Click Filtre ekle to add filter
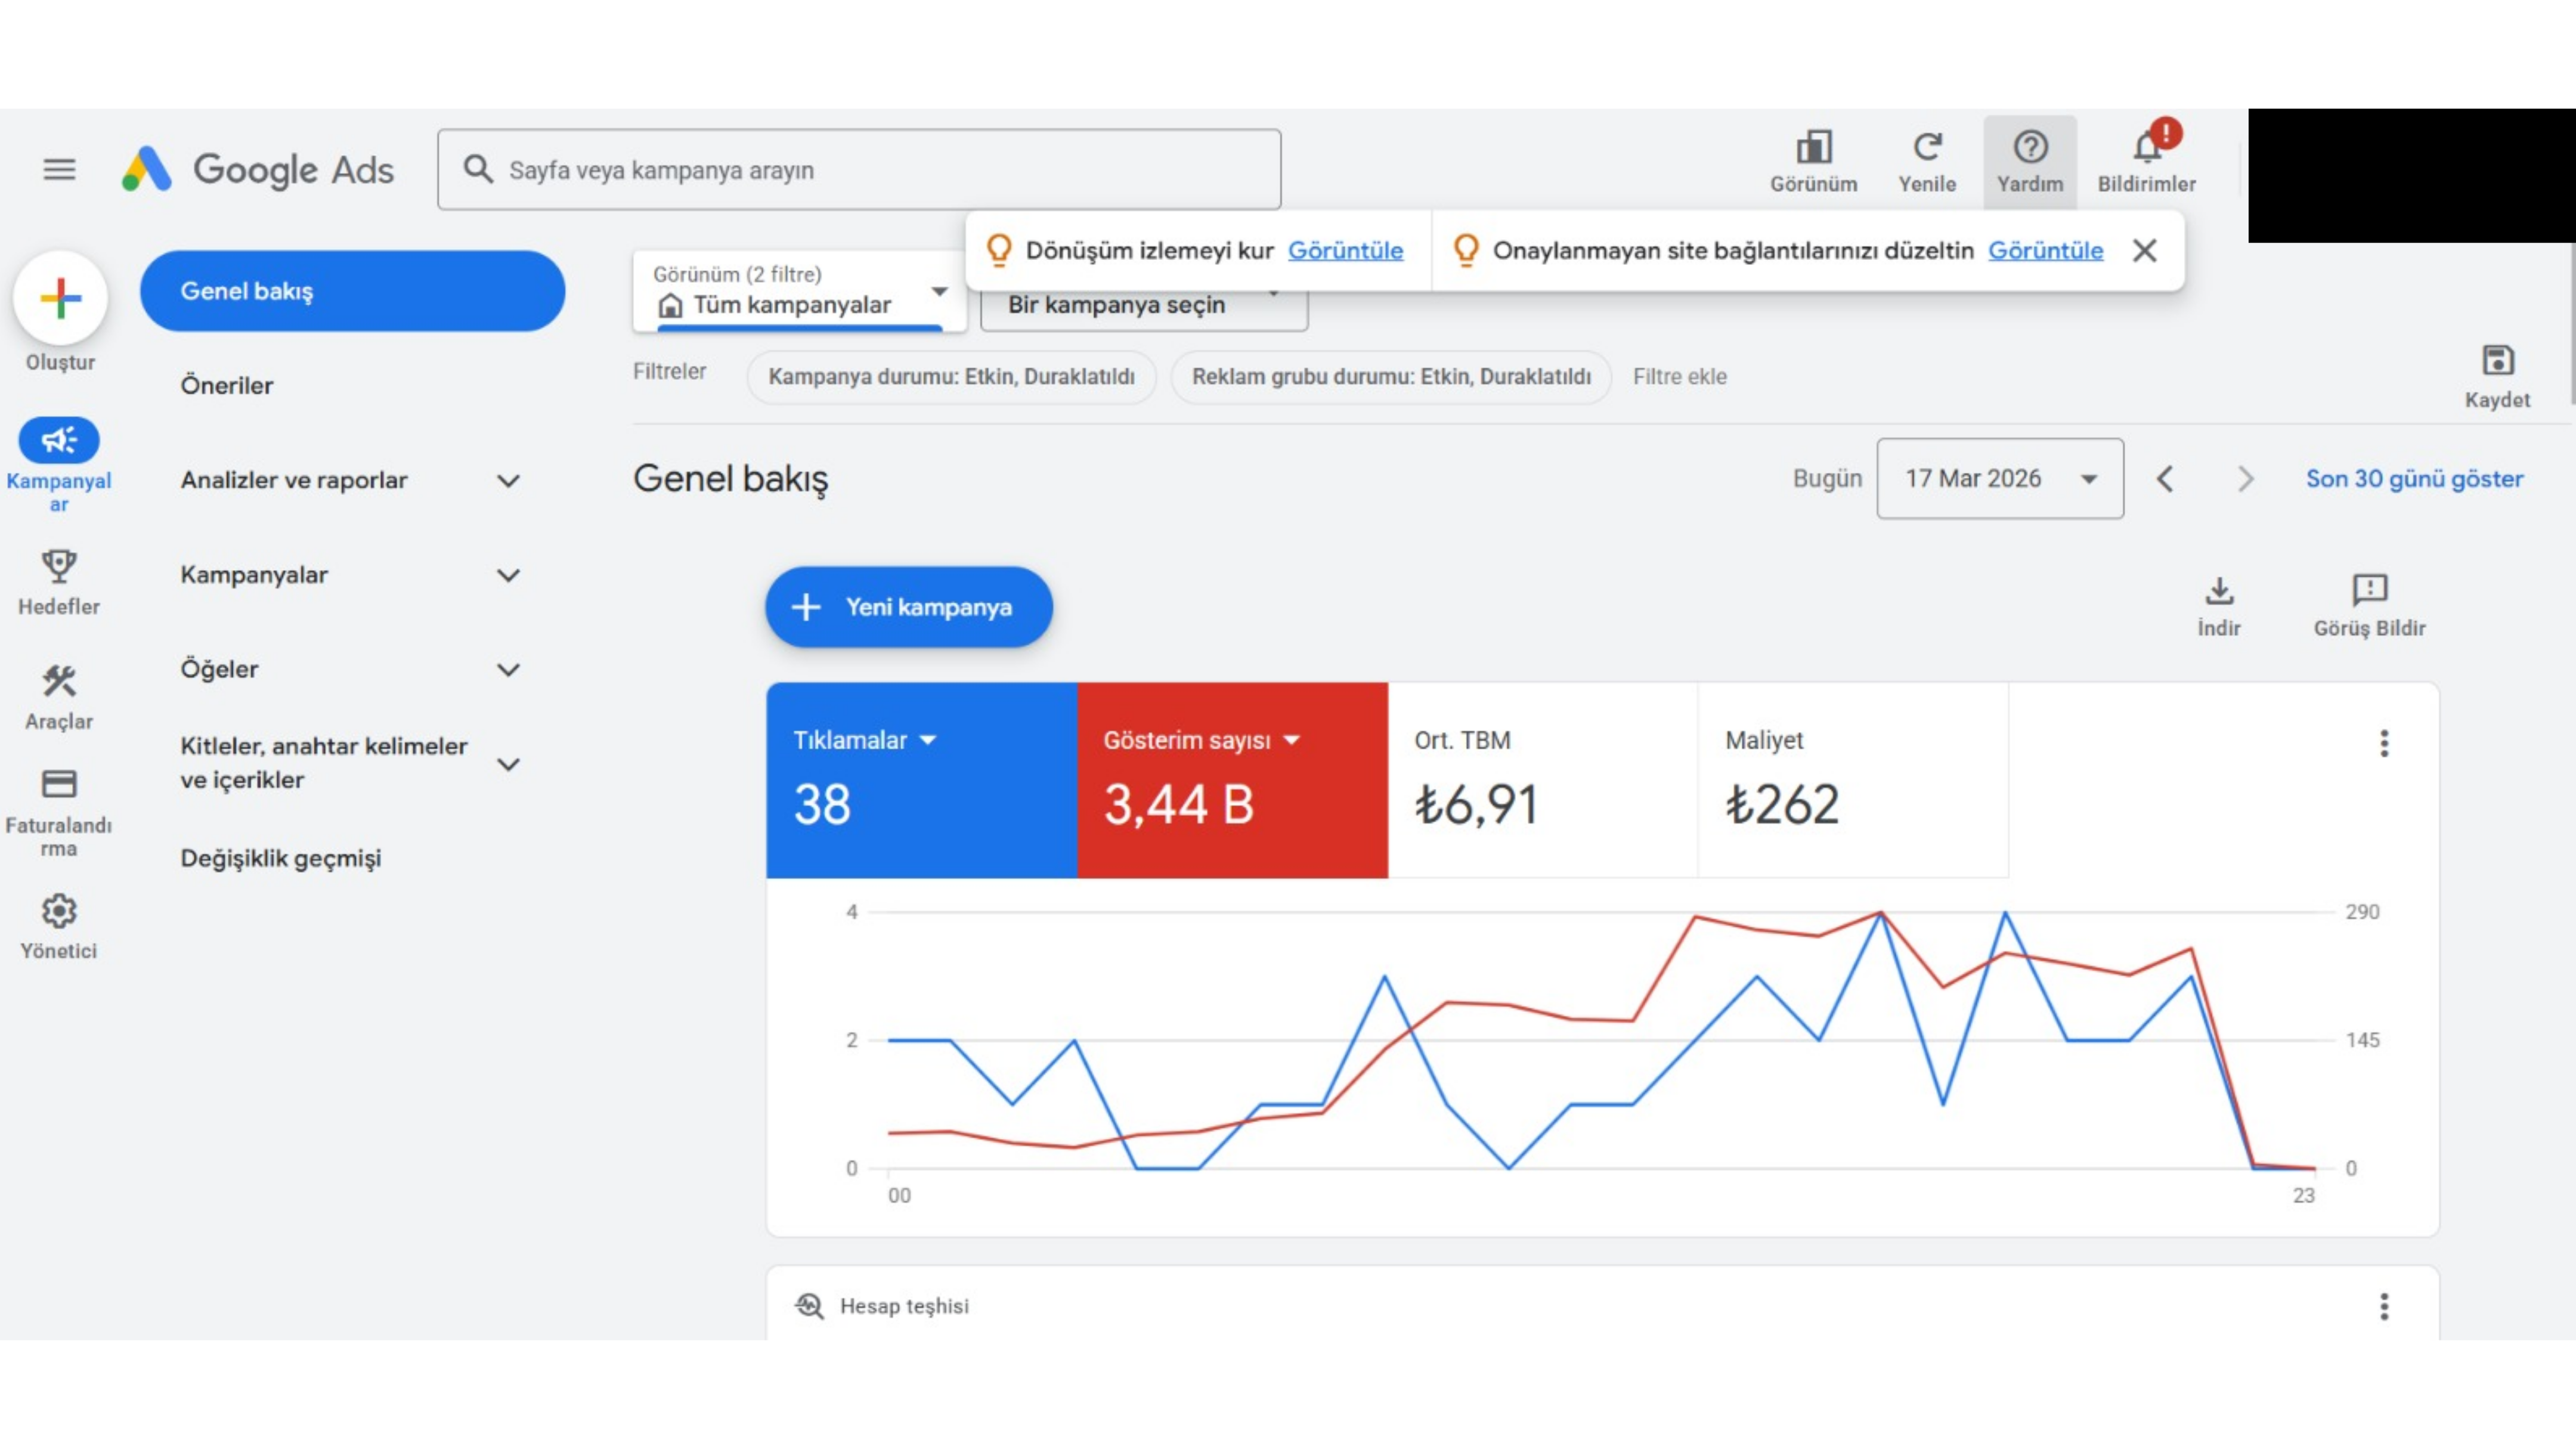The height and width of the screenshot is (1449, 2576). [1680, 377]
